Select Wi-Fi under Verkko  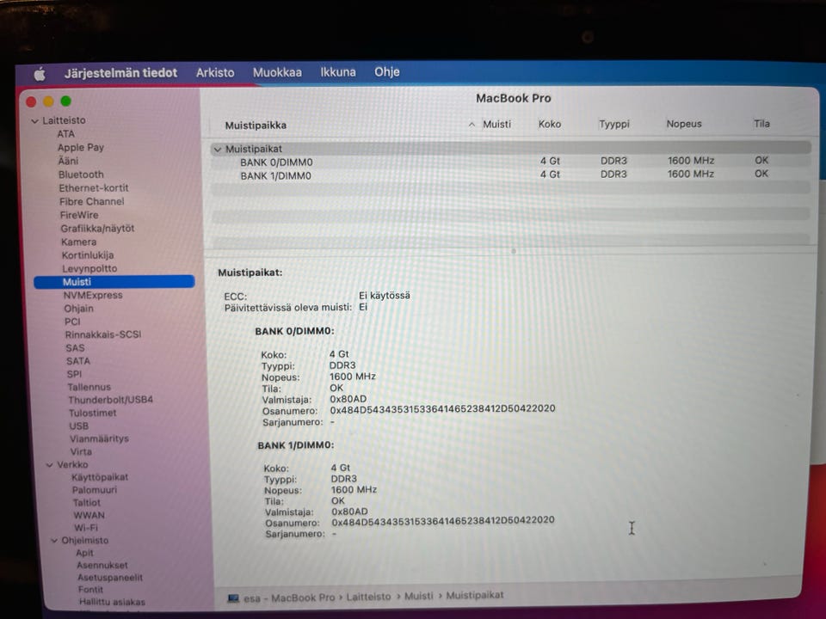pos(86,528)
